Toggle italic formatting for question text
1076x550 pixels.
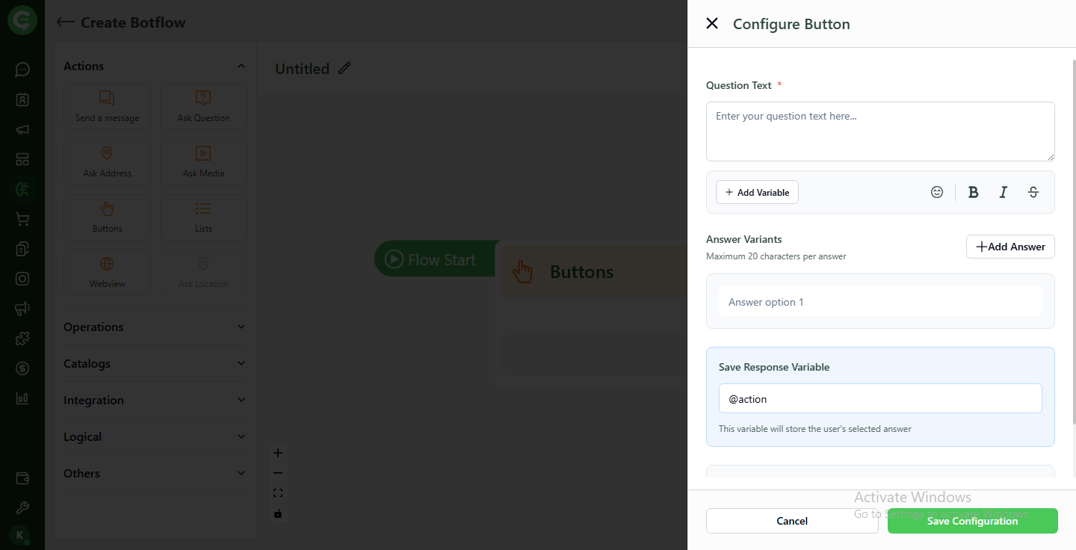click(x=1004, y=192)
